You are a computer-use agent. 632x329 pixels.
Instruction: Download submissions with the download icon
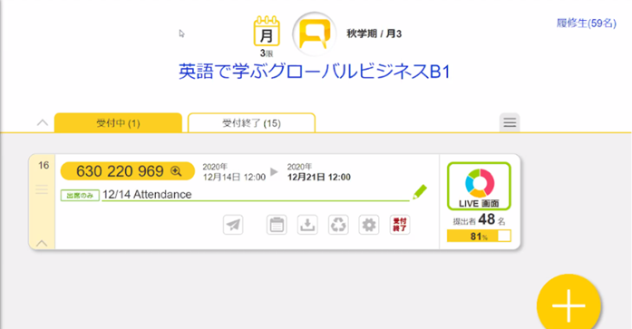click(x=307, y=225)
